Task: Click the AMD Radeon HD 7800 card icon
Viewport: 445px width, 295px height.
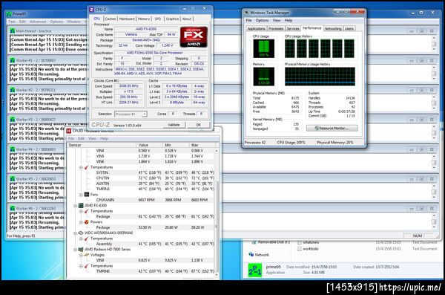Action: [81, 250]
